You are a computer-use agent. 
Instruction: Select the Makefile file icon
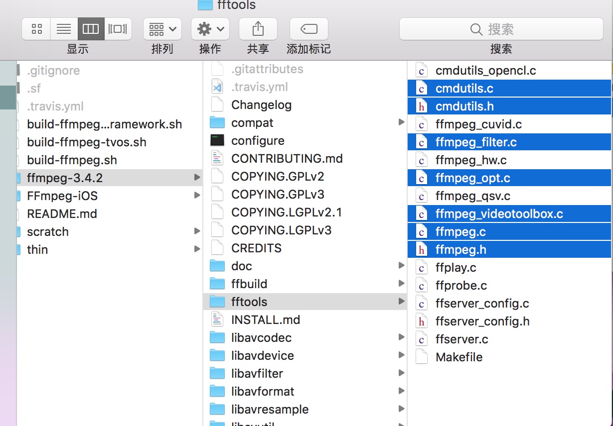pyautogui.click(x=422, y=357)
